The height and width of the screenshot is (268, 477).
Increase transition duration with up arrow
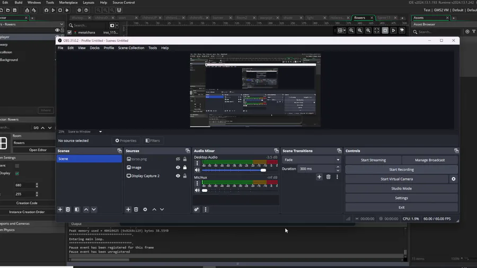click(x=338, y=167)
